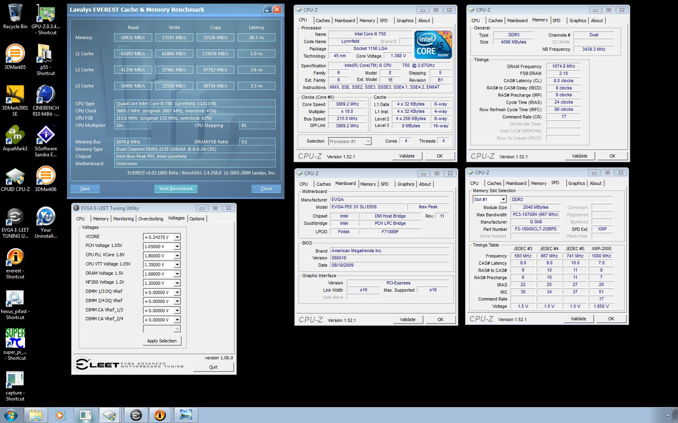
Task: Click Show Desktop strip on taskbar
Action: coord(675,415)
